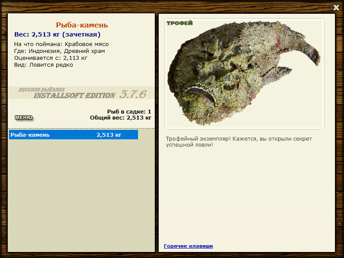The height and width of the screenshot is (258, 344).
Task: Close the fish keepnet window with X
Action: tap(336, 8)
